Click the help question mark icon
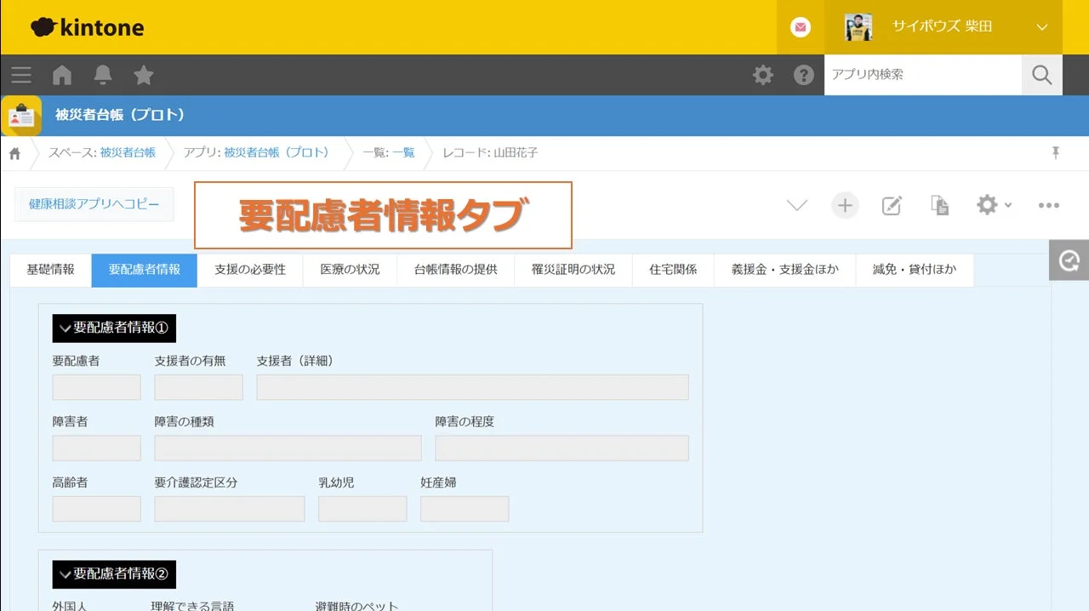This screenshot has width=1089, height=611. click(x=803, y=75)
